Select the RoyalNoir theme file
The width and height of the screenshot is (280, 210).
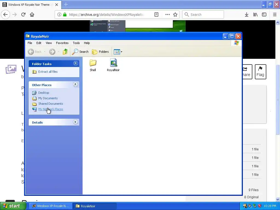[113, 65]
